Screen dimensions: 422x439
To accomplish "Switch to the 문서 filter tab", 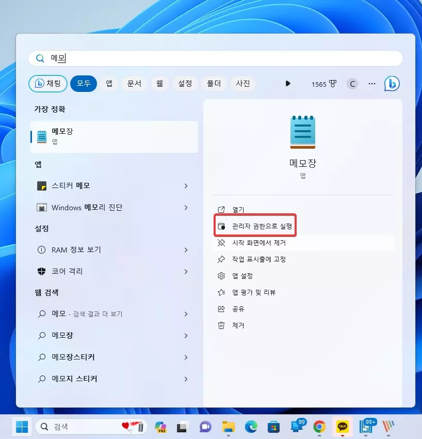I will tap(134, 84).
